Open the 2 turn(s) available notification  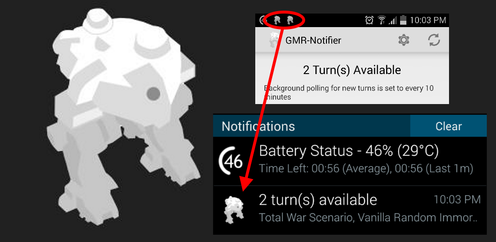(x=350, y=210)
